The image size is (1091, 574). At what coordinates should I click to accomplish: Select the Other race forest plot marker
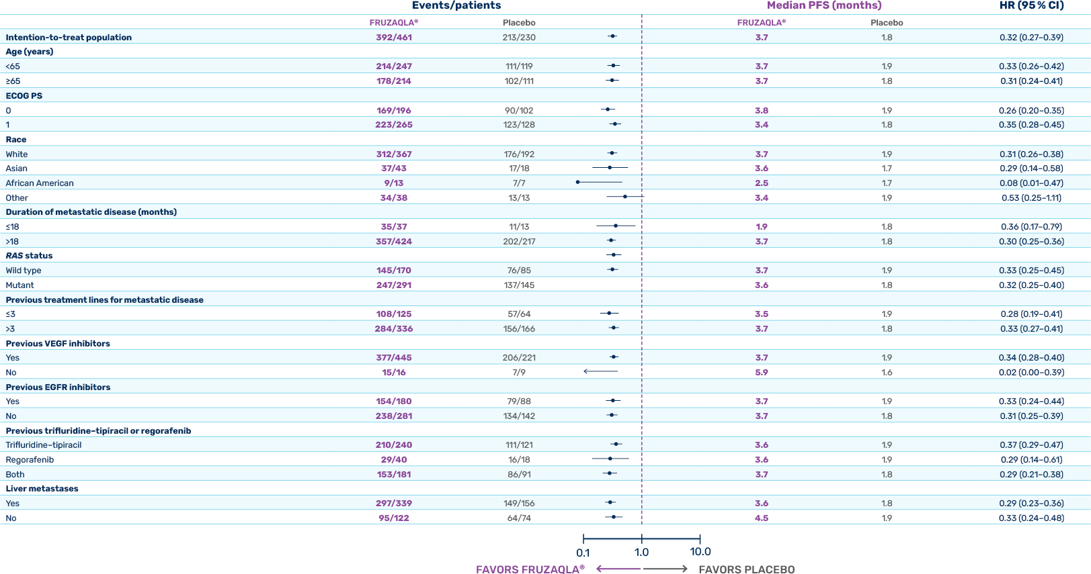click(x=625, y=197)
